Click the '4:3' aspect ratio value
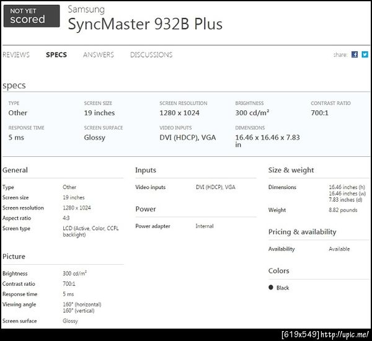Screen dimensions: 372x341 coord(66,218)
